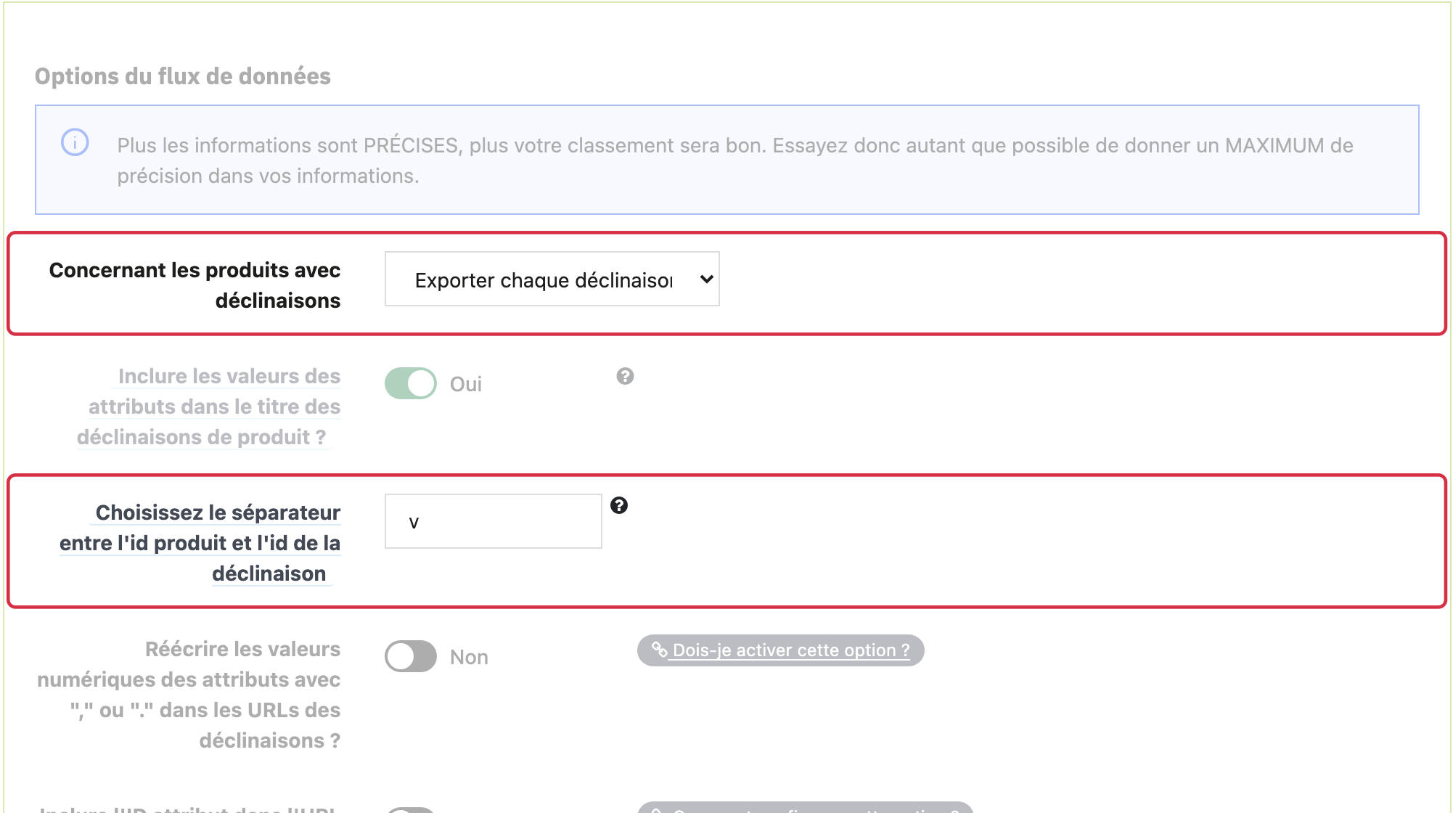This screenshot has width=1453, height=813.
Task: Open the 'Exporter chaque déclinaison' dropdown
Action: click(552, 279)
